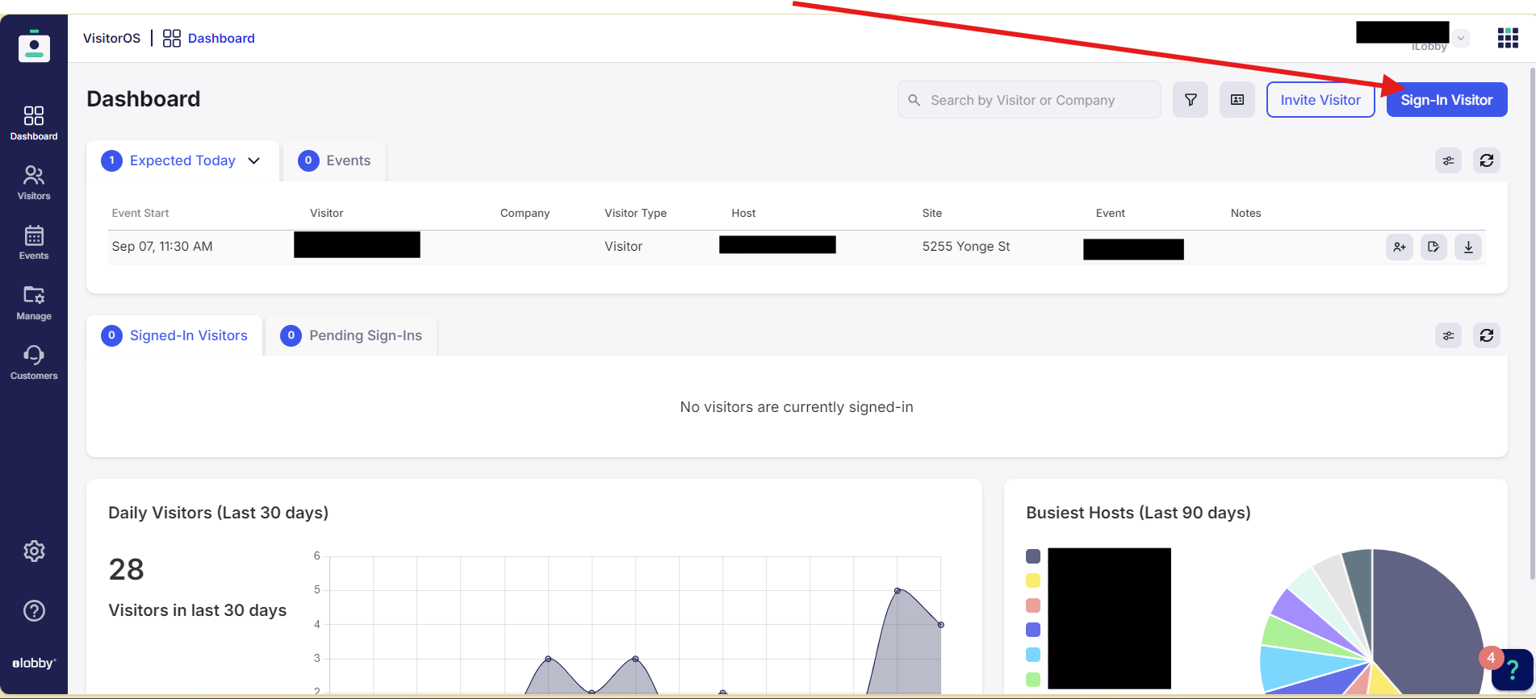Click the salmon pink legend swatch
Viewport: 1536px width, 699px height.
[x=1033, y=605]
